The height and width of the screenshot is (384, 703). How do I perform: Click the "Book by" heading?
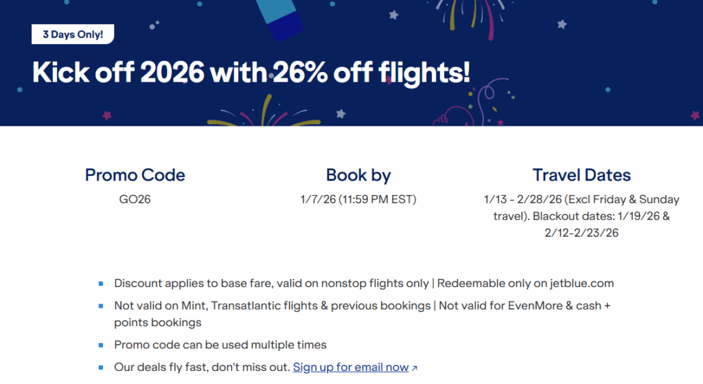tap(358, 175)
